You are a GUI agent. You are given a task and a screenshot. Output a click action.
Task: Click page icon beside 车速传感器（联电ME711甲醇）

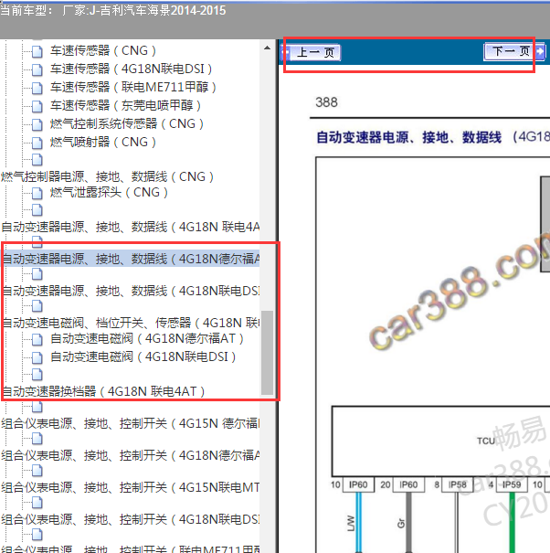37,88
